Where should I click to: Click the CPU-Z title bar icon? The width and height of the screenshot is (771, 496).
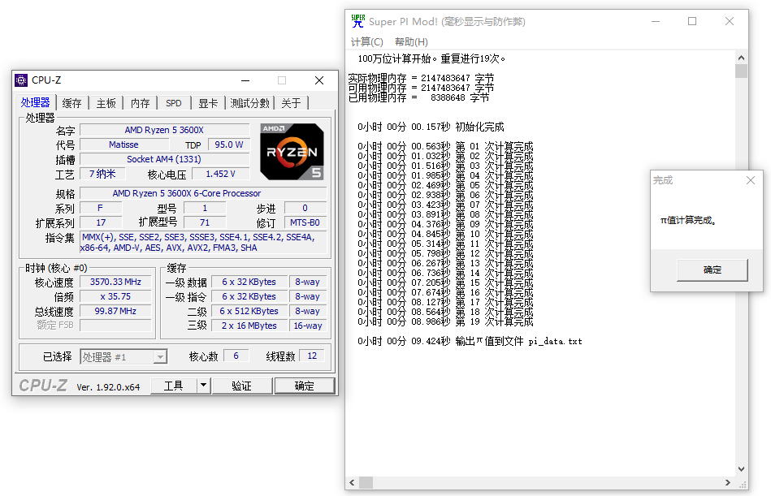[x=22, y=80]
